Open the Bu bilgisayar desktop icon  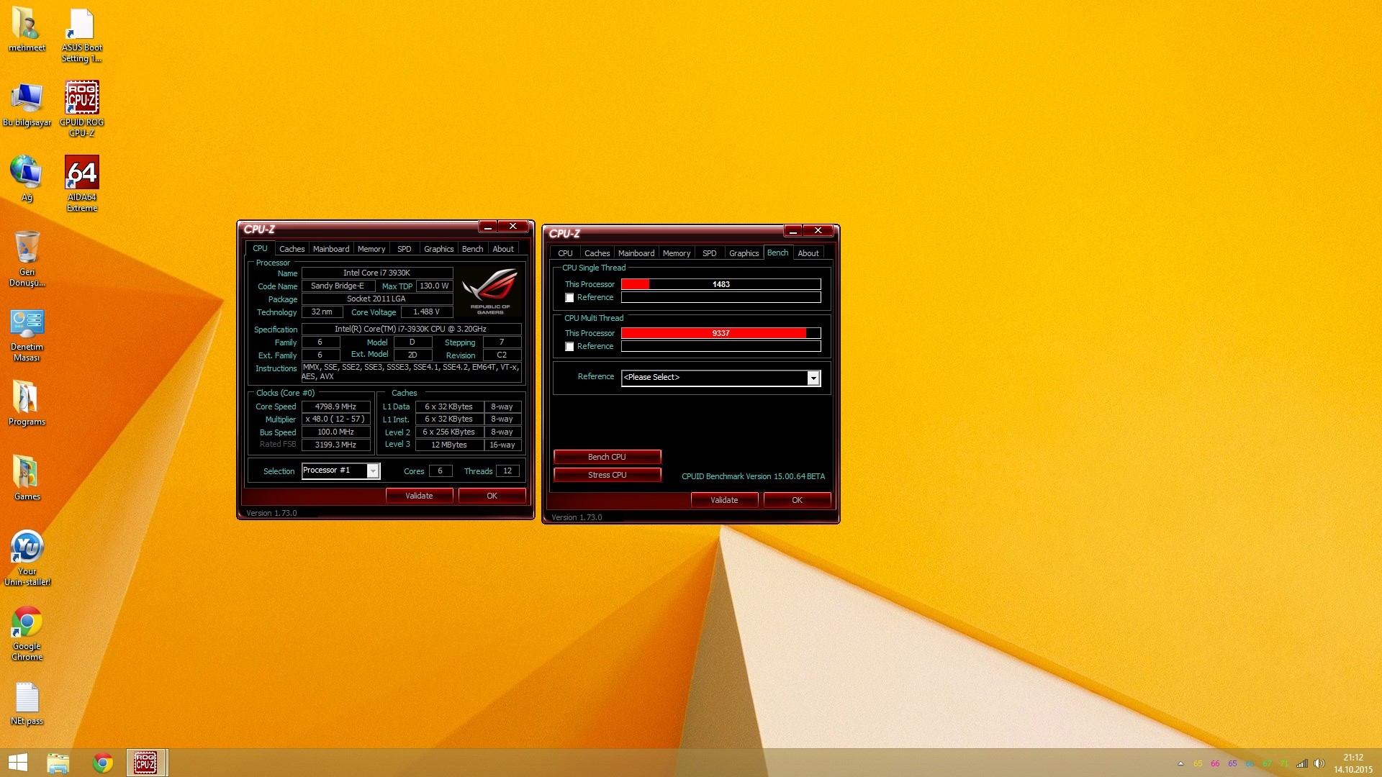click(x=27, y=105)
